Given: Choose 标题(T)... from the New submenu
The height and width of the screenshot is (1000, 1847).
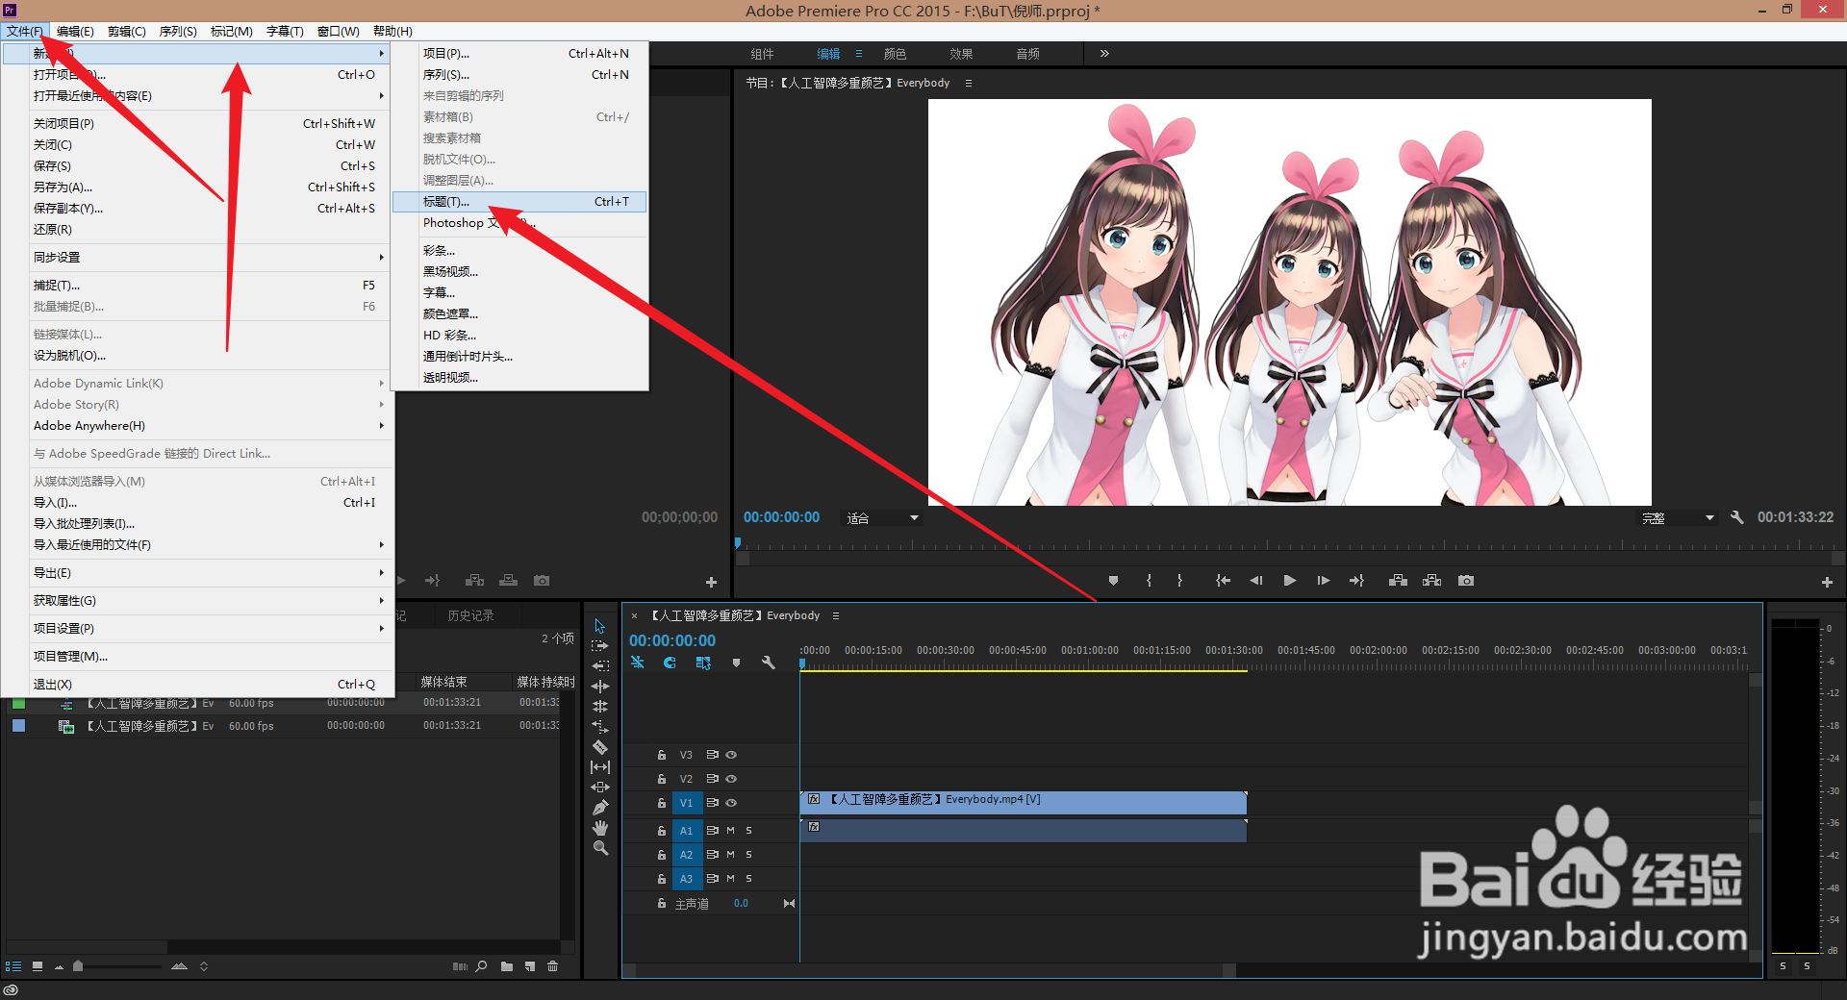Looking at the screenshot, I should [x=519, y=202].
